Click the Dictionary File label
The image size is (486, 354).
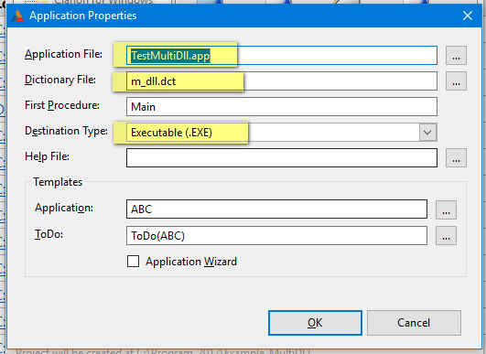click(60, 80)
